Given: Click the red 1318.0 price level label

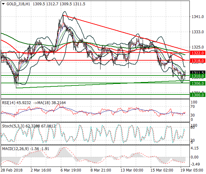Looking at the screenshot, I should click(x=198, y=61).
